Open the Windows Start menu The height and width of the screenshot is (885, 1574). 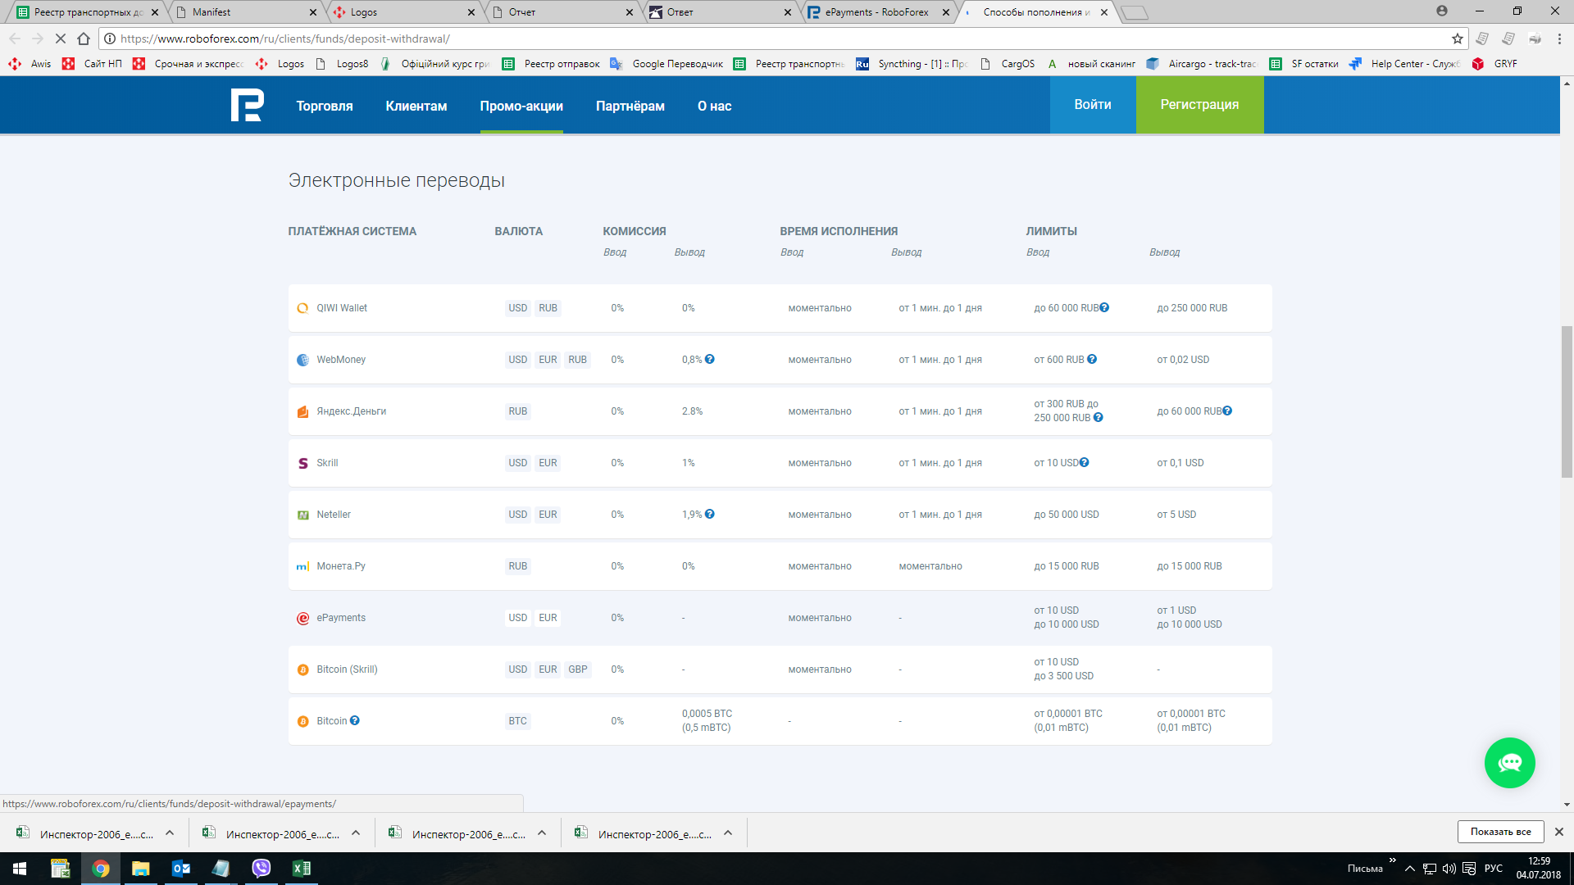point(20,868)
